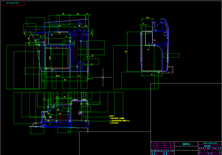Select the yellow technical notes text block
Screen dimensions: 222x155
pos(120,119)
